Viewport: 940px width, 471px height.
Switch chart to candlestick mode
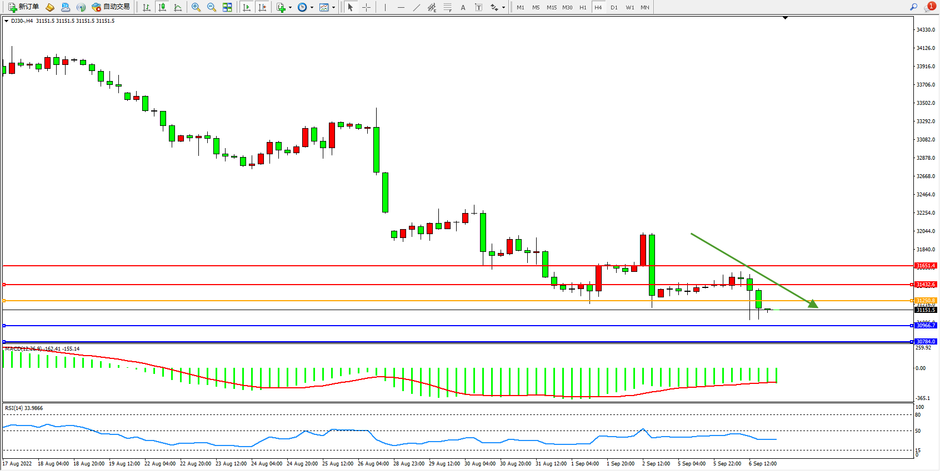click(x=162, y=7)
